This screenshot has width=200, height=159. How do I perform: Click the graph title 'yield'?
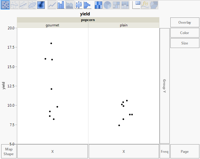[x=85, y=14]
